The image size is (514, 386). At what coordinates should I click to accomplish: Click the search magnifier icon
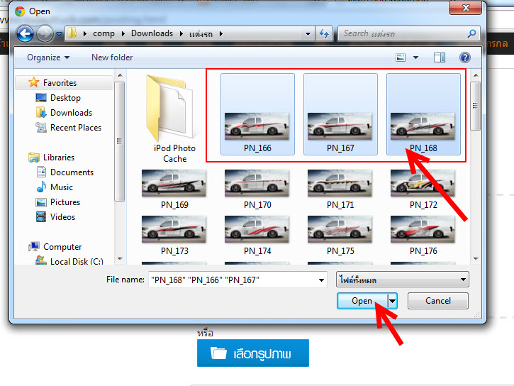click(x=471, y=33)
